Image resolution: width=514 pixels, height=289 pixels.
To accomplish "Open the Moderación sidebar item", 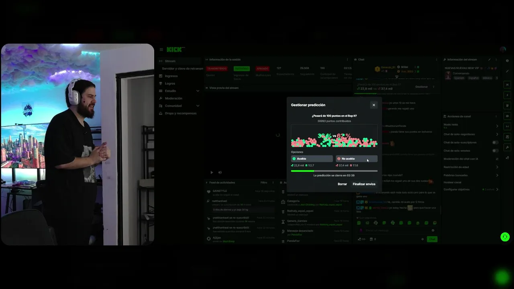I will pos(179,98).
